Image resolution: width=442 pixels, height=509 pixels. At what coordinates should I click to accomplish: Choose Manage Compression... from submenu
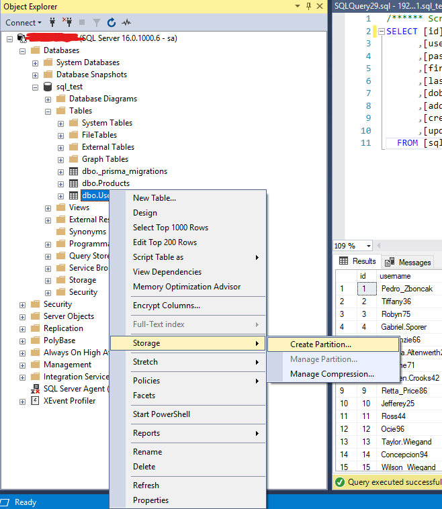(x=333, y=374)
